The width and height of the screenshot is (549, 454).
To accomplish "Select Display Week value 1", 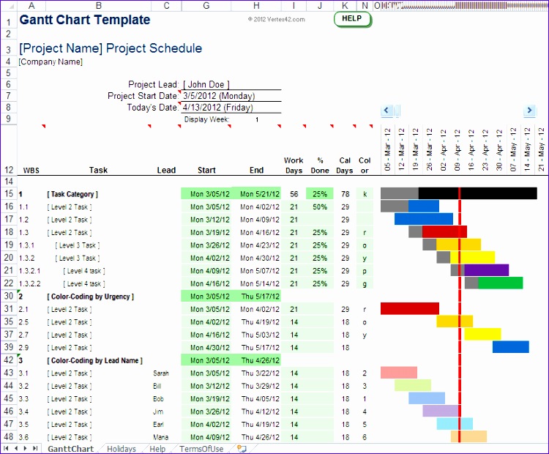I will tap(257, 119).
